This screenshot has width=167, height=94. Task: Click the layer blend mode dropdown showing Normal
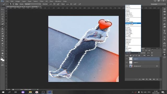point(132,53)
